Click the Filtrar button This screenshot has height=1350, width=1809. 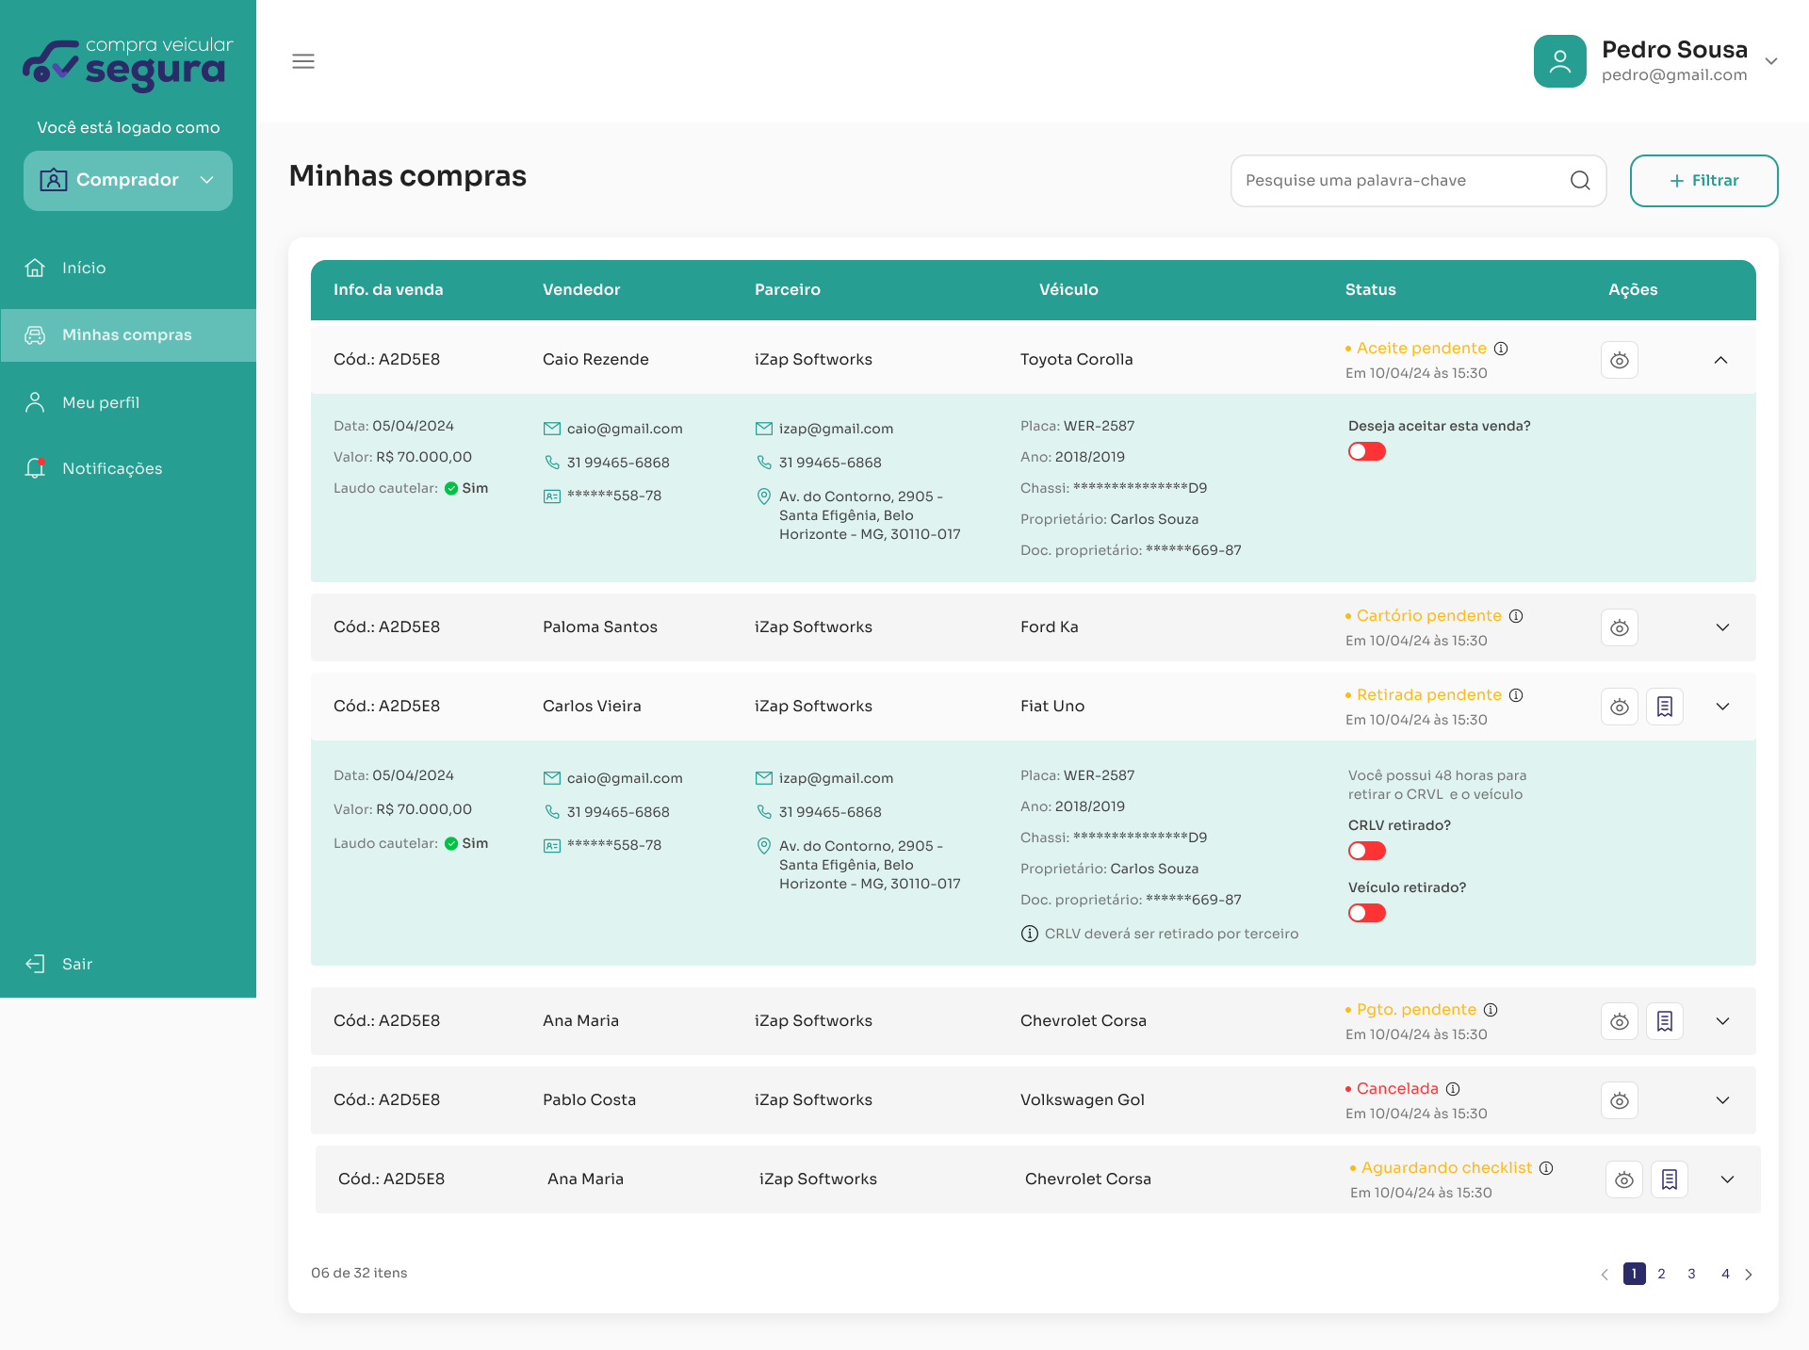(x=1703, y=181)
